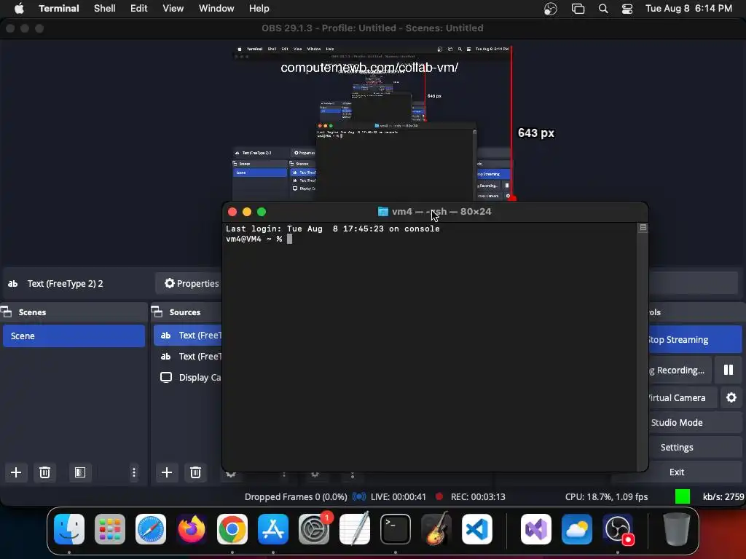Click the 'Dropped Frames 0 (0.0%)' status
746x559 pixels.
point(296,496)
